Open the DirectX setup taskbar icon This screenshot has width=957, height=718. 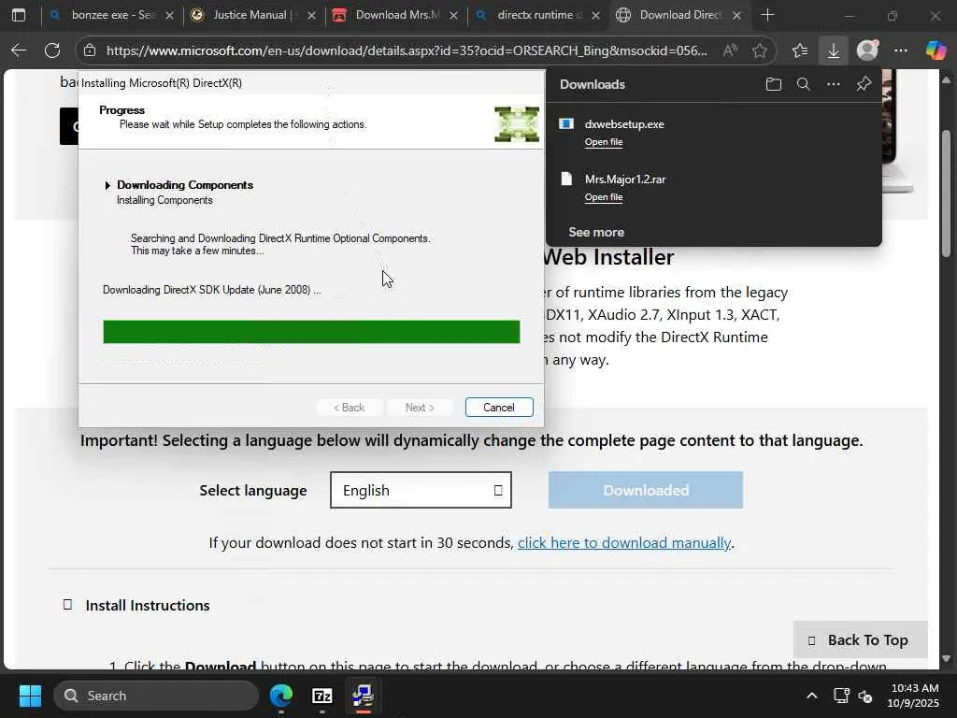tap(363, 696)
